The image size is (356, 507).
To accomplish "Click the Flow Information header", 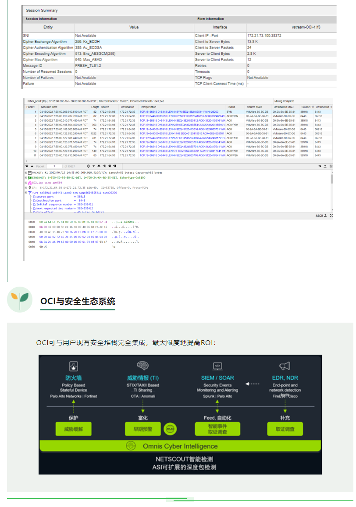I will click(210, 19).
